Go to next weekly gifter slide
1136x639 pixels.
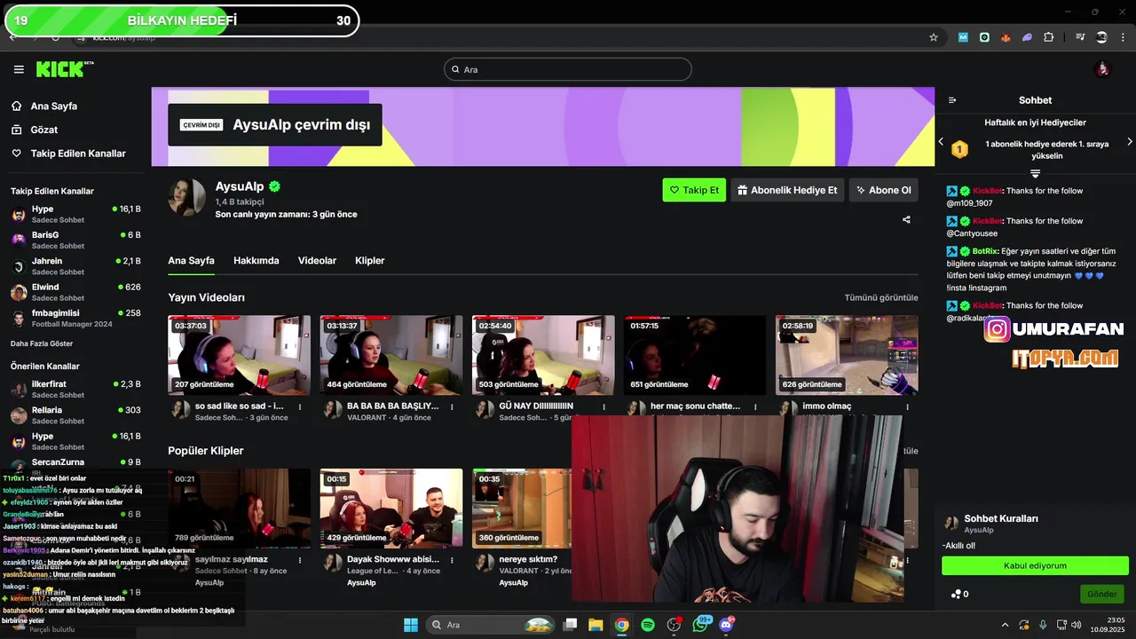pyautogui.click(x=1130, y=142)
